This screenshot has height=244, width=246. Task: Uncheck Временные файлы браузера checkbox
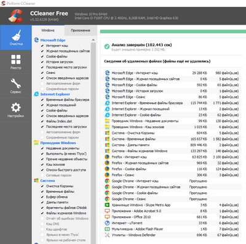click(x=42, y=100)
